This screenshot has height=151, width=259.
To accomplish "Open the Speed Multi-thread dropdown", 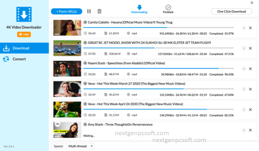I will click(80, 146).
